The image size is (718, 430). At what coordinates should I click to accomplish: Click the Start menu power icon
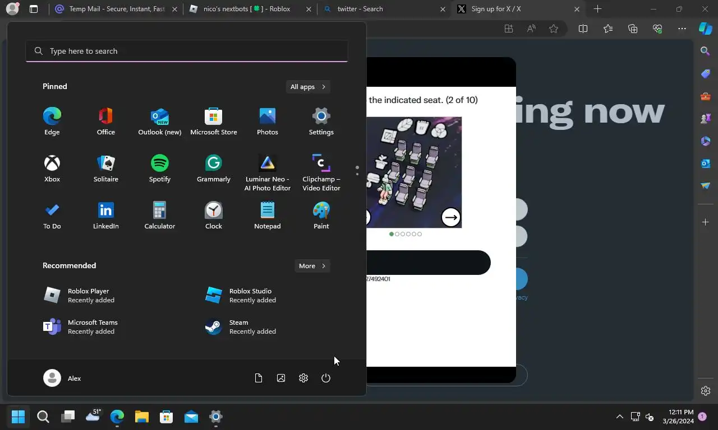(x=326, y=378)
